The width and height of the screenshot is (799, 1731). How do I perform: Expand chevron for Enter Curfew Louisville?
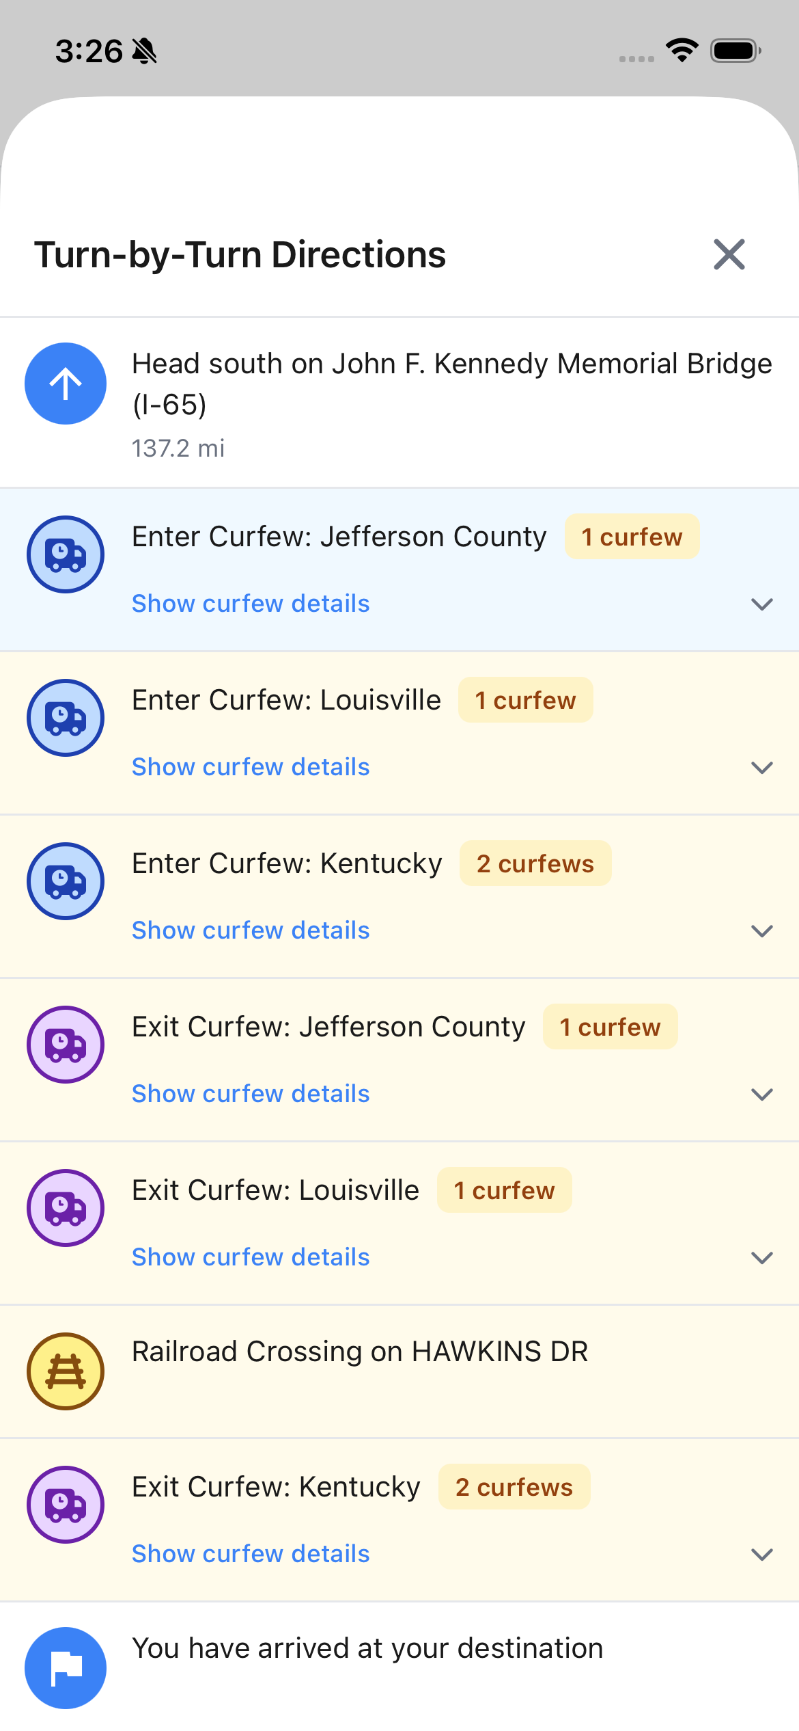pos(761,768)
